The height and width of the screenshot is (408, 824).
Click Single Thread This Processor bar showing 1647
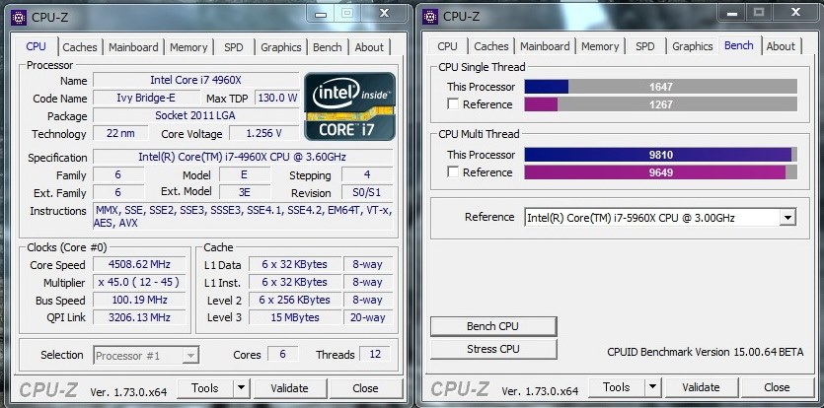(x=660, y=87)
